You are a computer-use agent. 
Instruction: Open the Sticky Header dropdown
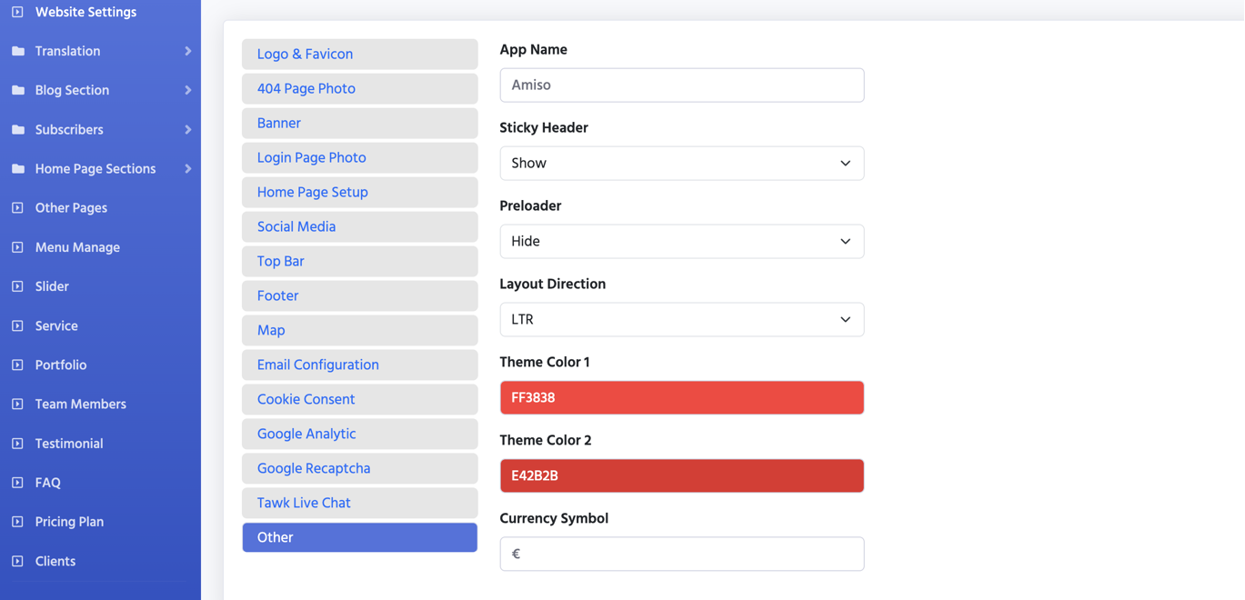click(x=681, y=164)
